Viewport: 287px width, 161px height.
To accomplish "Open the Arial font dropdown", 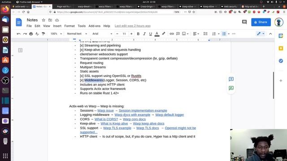I will [102, 34].
